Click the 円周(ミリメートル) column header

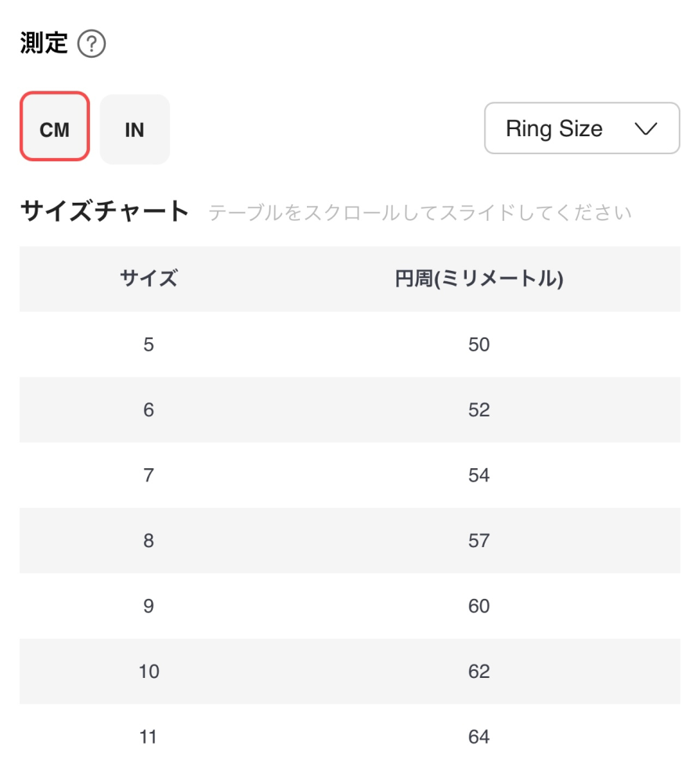coord(479,279)
